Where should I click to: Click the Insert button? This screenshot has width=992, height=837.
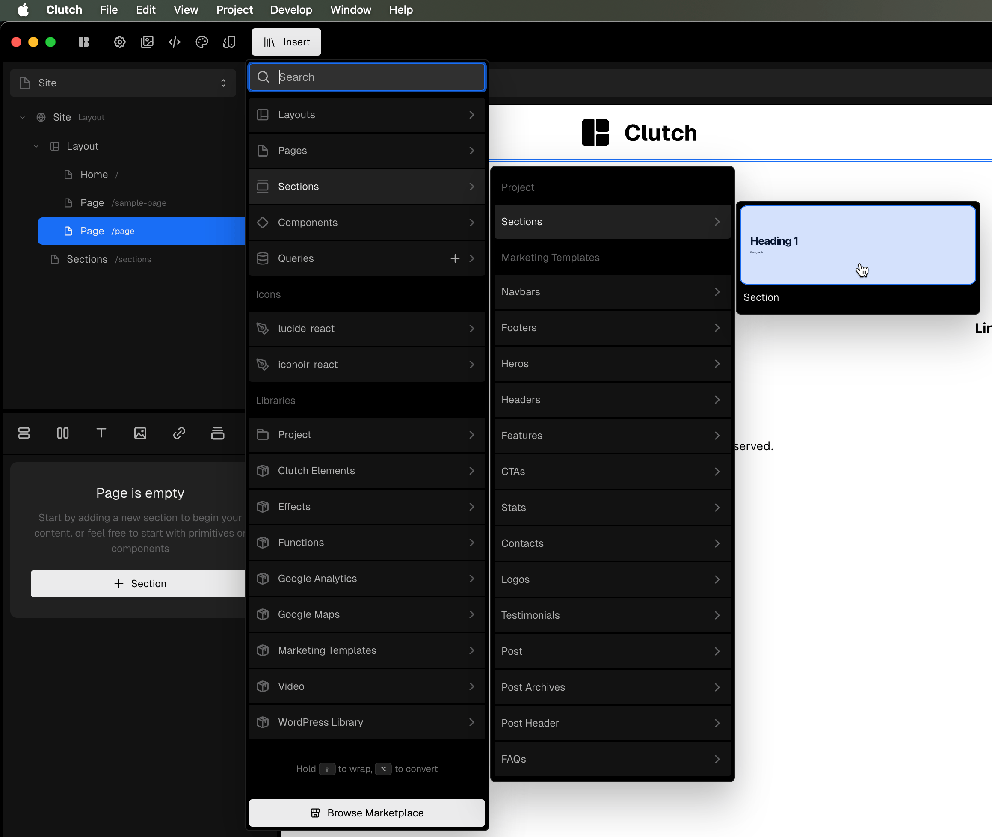click(286, 42)
